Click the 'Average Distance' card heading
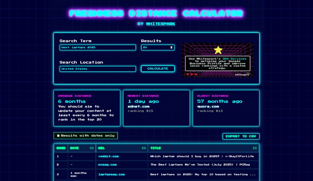Image resolution: width=313 pixels, height=181 pixels. coord(75,96)
